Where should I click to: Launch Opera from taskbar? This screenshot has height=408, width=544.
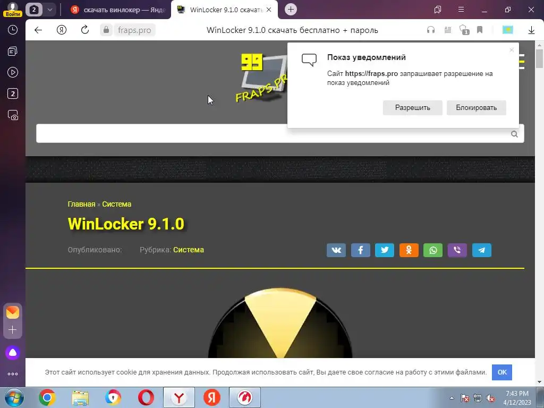click(146, 397)
